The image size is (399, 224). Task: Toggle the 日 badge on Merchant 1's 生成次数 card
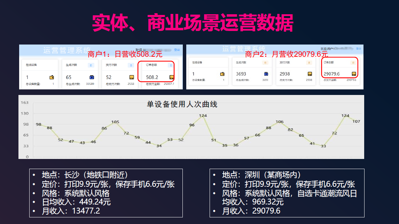[91, 65]
